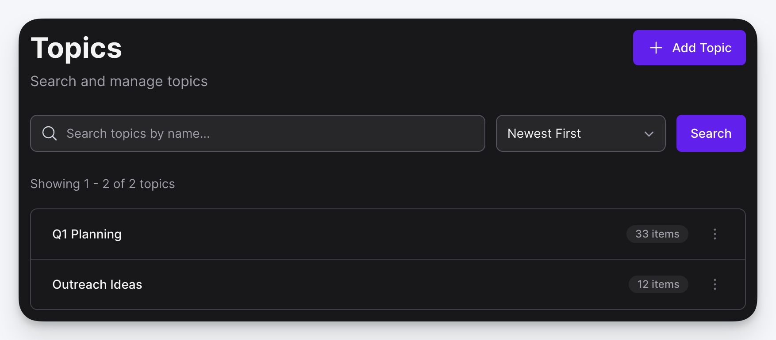
Task: Focus the 'Search topics by name' field
Action: click(265, 133)
